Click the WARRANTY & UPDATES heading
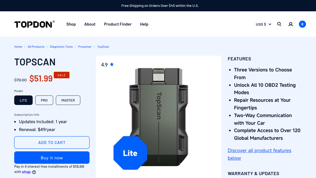The height and width of the screenshot is (178, 316). point(253,174)
